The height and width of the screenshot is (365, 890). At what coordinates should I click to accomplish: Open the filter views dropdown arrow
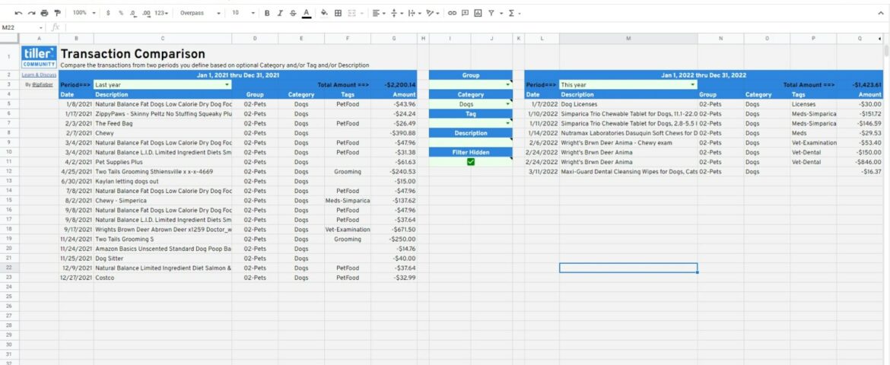[x=501, y=12]
